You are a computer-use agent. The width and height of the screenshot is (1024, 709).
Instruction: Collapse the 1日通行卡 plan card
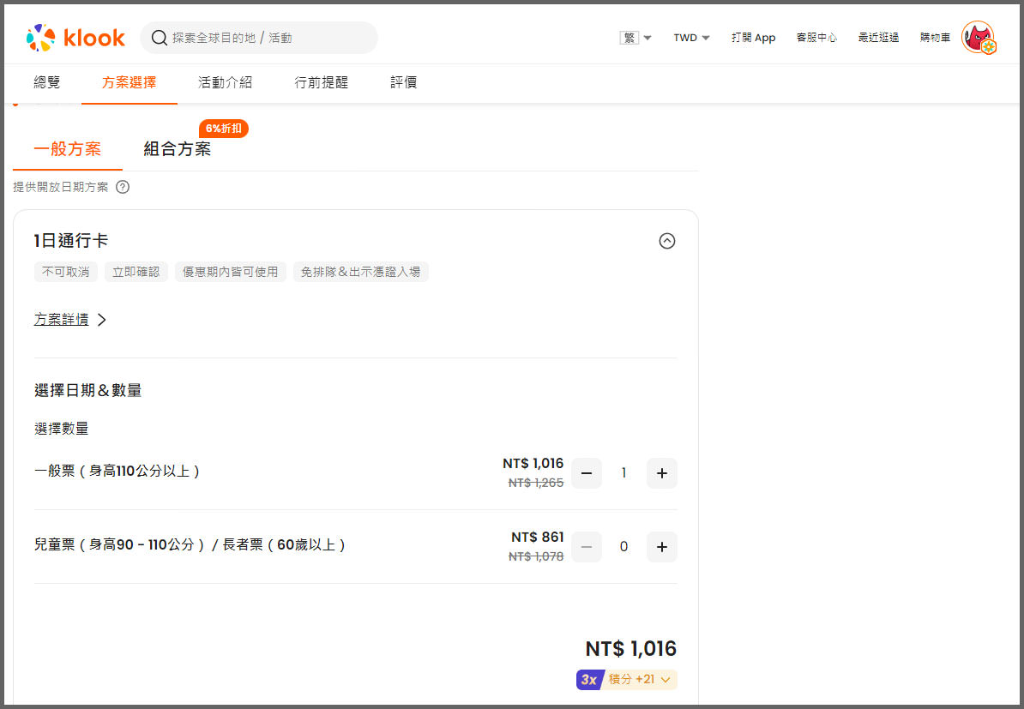(666, 241)
